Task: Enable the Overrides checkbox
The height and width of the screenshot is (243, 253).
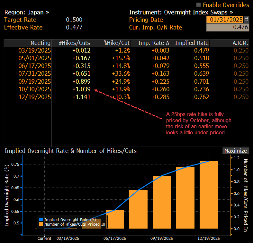Action: tap(198, 5)
